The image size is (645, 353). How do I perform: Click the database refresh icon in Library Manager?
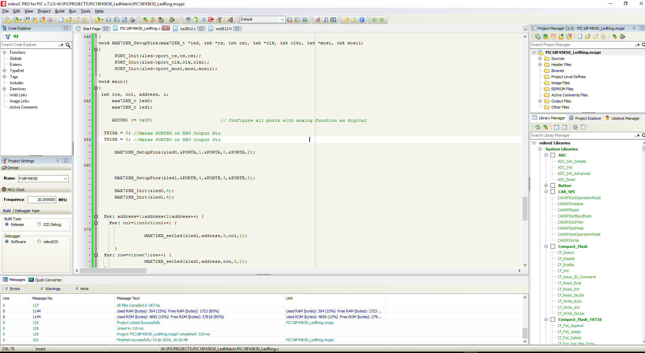click(576, 127)
